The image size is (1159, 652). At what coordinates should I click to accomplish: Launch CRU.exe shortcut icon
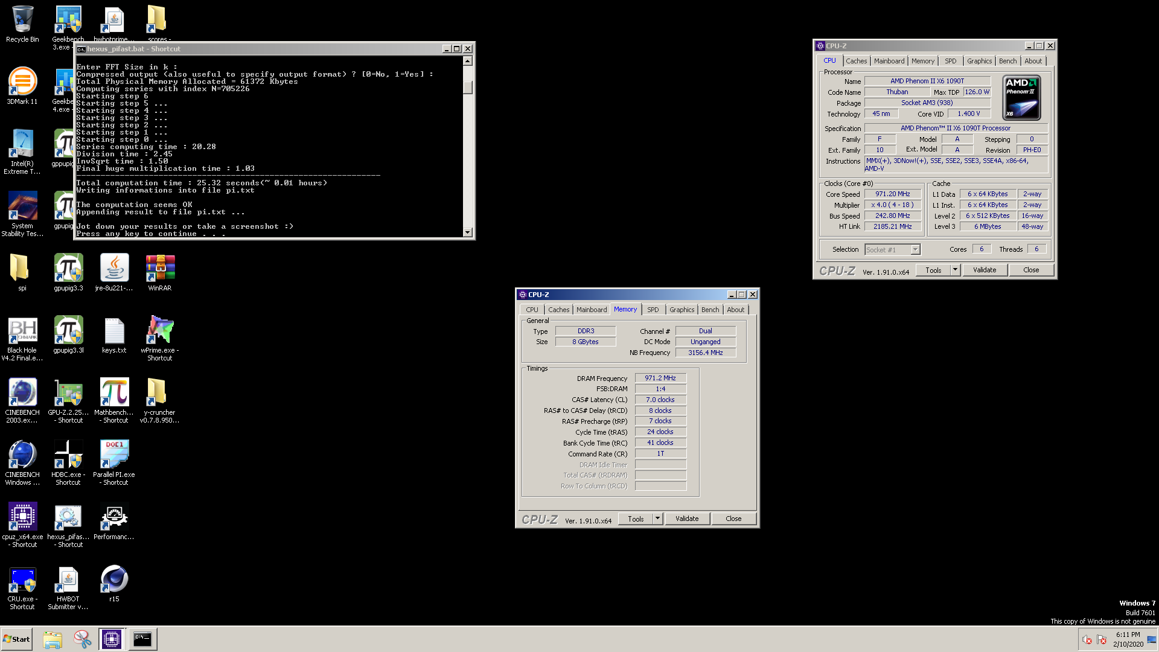tap(22, 587)
